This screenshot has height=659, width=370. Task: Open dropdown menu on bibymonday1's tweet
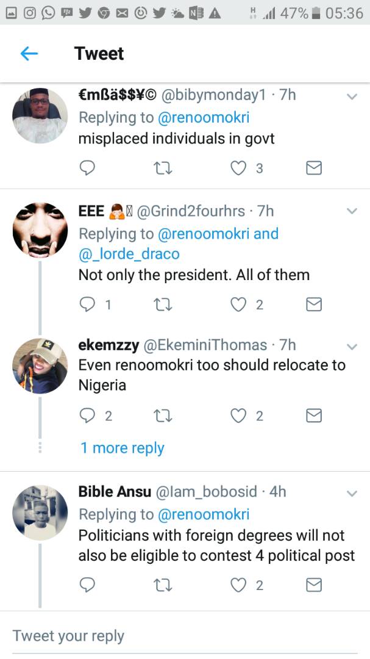(x=352, y=96)
